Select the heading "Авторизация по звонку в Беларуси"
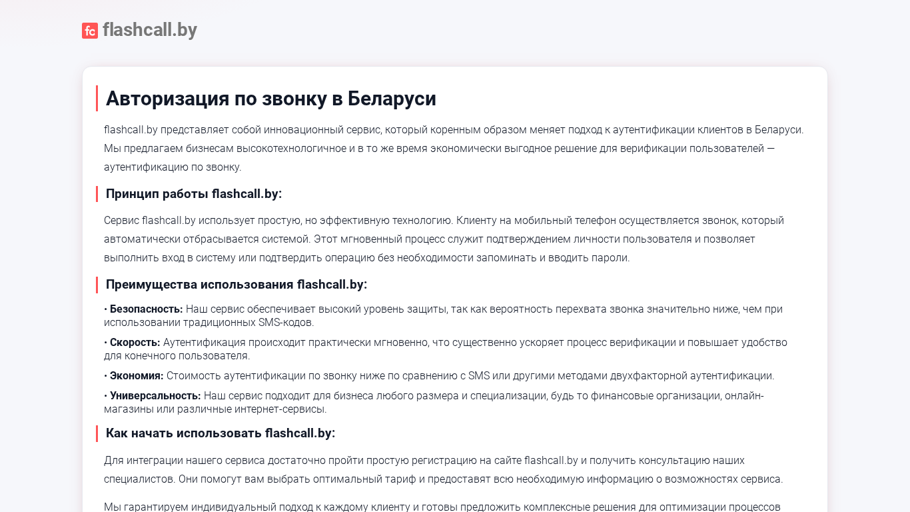Image resolution: width=910 pixels, height=512 pixels. [x=271, y=99]
